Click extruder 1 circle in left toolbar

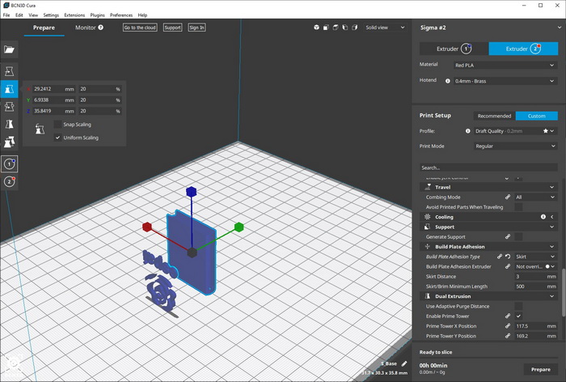click(10, 164)
